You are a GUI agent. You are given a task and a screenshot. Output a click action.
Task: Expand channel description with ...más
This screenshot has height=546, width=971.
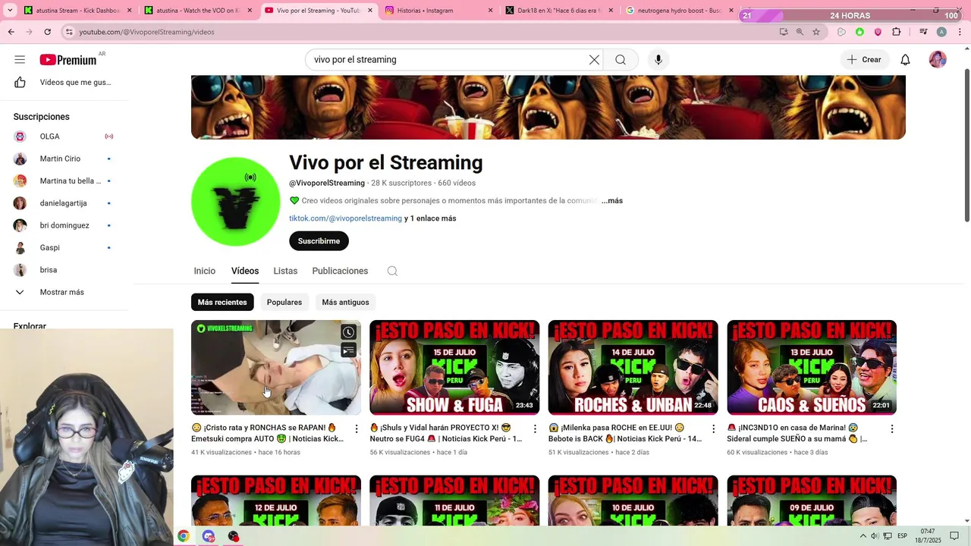[612, 201]
